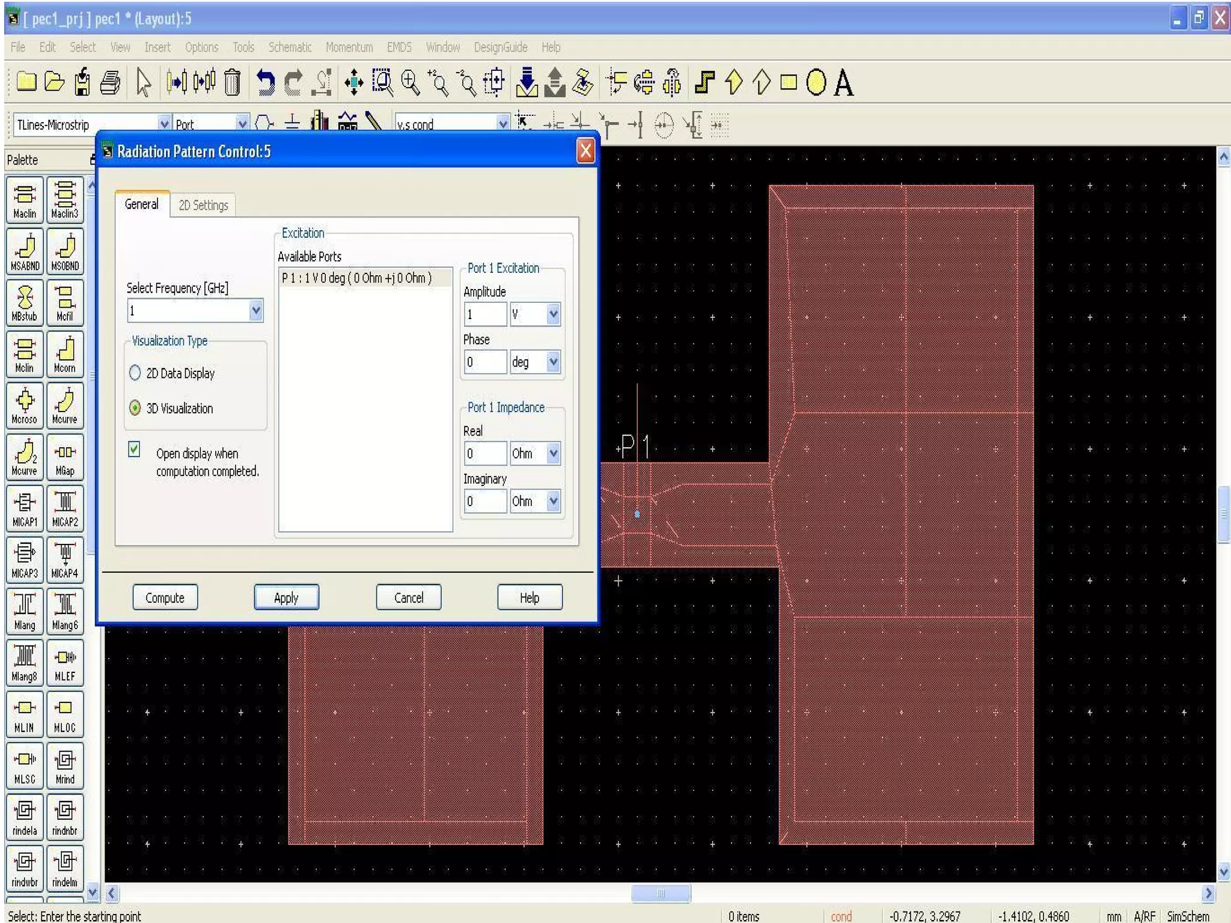Click the horizontal scrollbar thumb
The width and height of the screenshot is (1231, 923).
click(x=661, y=893)
